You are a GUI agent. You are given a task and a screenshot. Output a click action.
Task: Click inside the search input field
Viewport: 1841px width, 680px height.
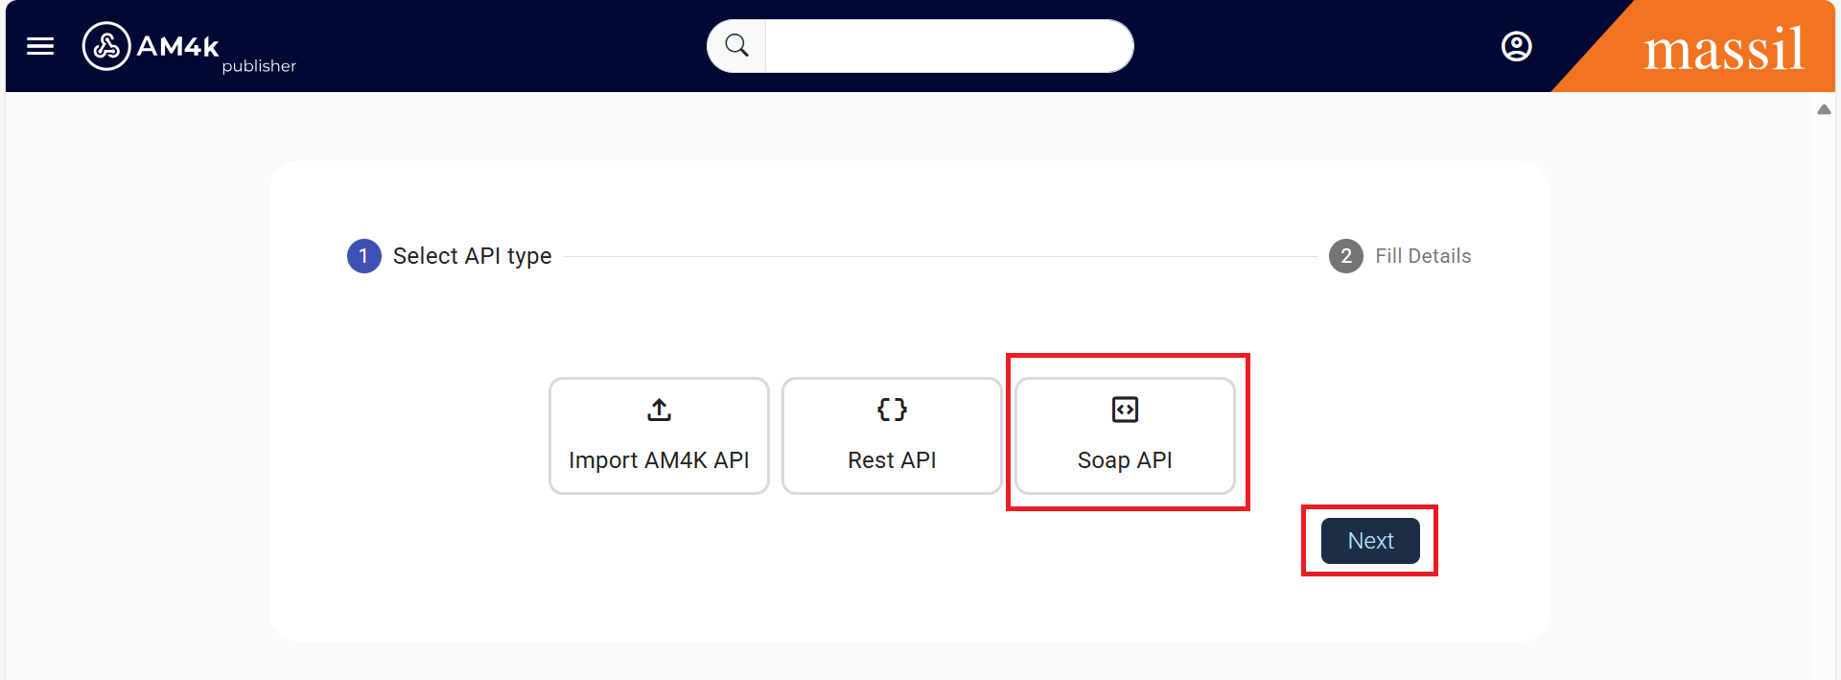click(949, 45)
